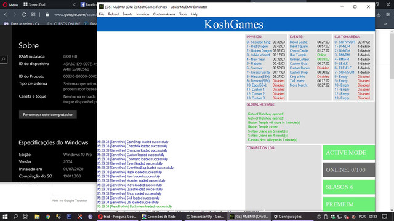The image size is (394, 221).
Task: Open the purple round app on taskbar
Action: click(90, 217)
